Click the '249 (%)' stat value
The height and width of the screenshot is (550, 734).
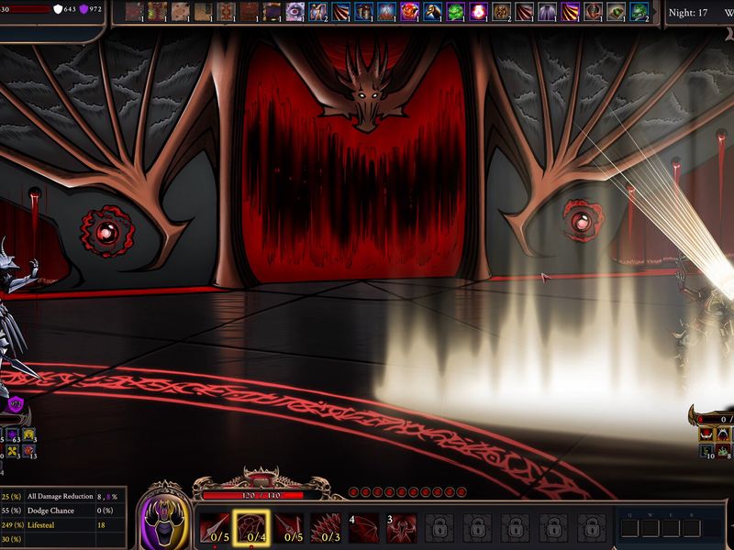coord(13,524)
